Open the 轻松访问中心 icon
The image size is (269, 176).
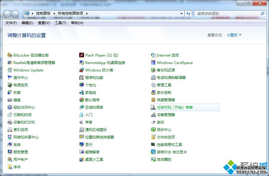click(10, 107)
